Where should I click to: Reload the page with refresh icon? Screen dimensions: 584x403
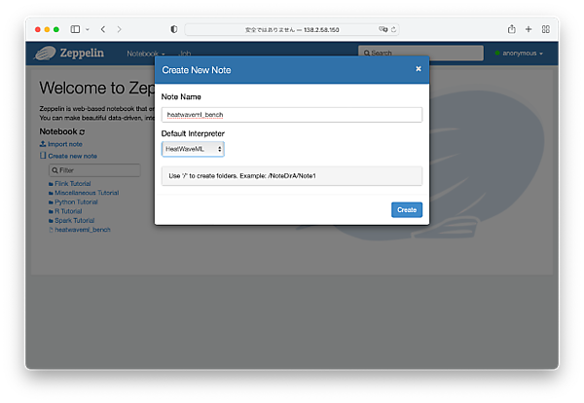(393, 29)
